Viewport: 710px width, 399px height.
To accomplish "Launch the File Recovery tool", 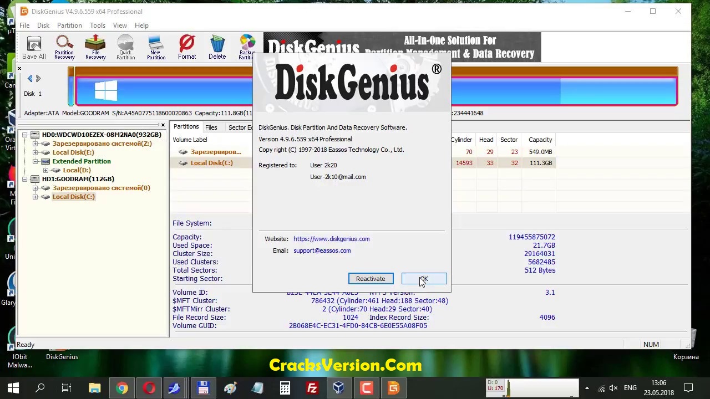I will click(95, 48).
